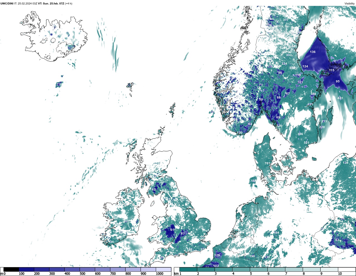Click the 2–3 km legend swatch
This screenshot has height=276, width=356.
pyautogui.click(x=206, y=270)
